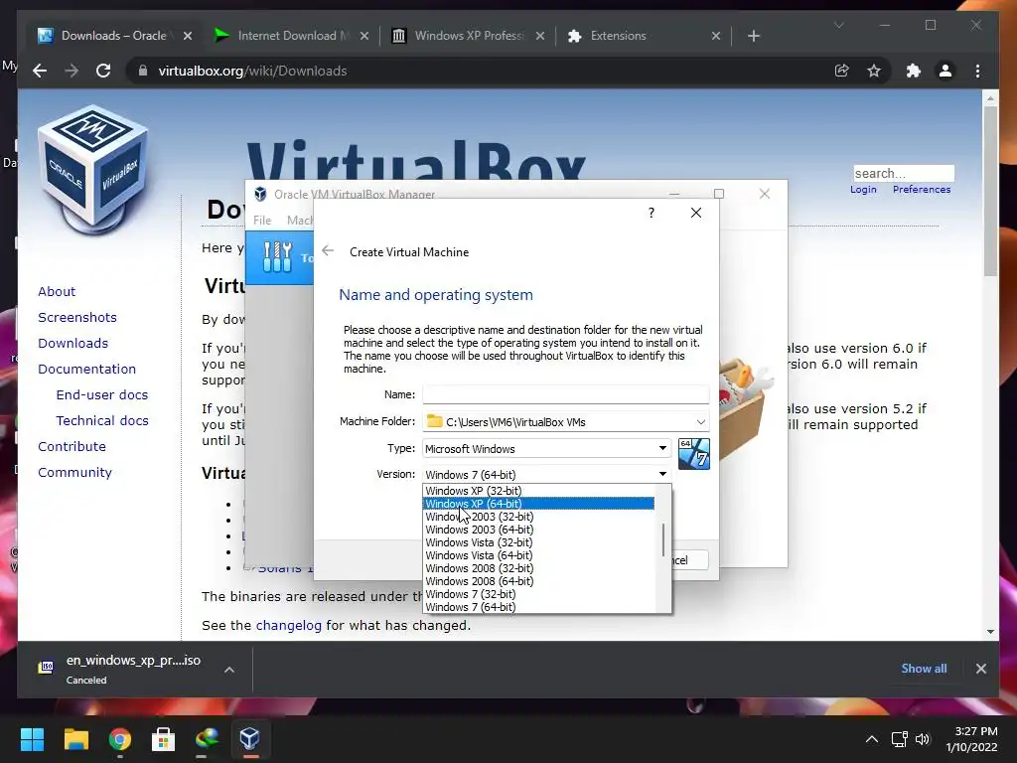Open the Preferences link
The image size is (1017, 763).
point(921,190)
